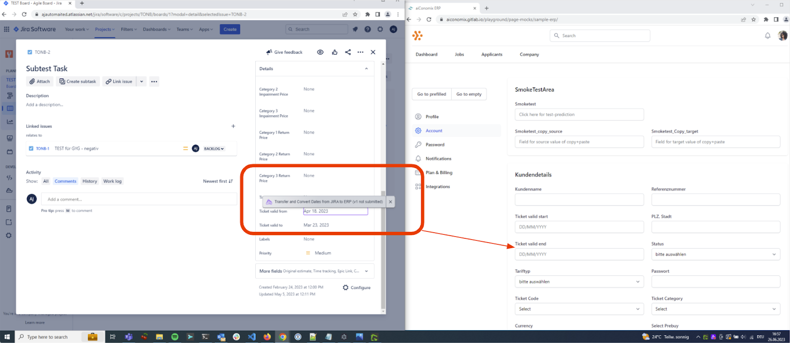Open linked issue TONB-1 link
790x343 pixels.
click(42, 148)
